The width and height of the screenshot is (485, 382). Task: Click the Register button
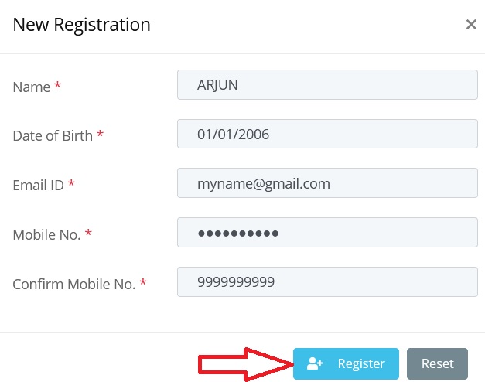346,363
